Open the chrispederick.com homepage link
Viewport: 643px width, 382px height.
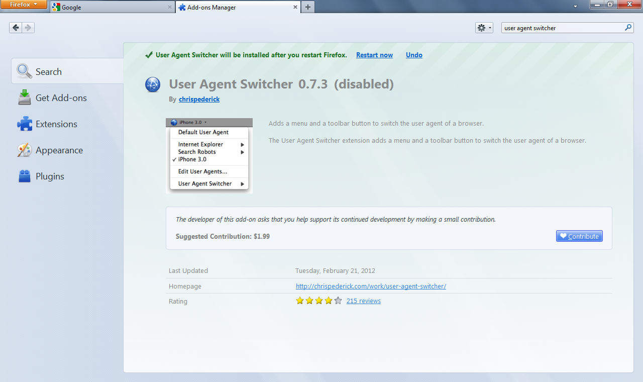(371, 286)
